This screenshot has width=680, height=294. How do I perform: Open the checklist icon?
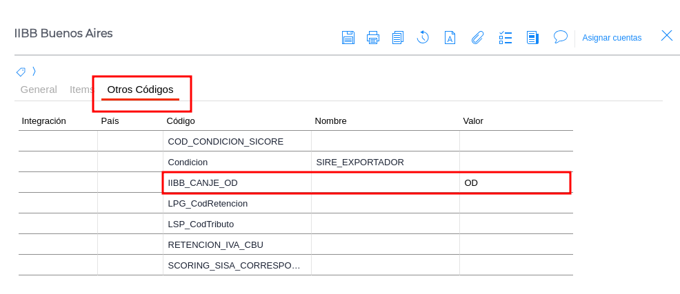506,37
